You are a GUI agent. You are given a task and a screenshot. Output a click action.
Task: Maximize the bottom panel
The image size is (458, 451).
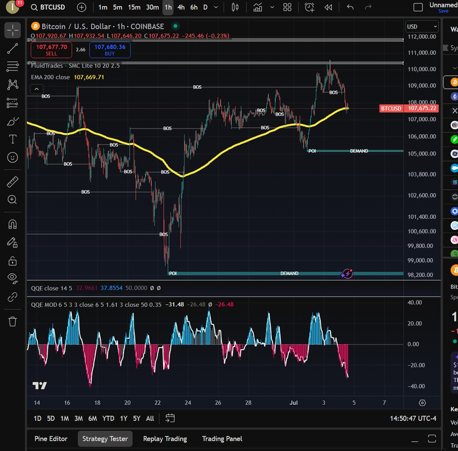tap(432, 439)
